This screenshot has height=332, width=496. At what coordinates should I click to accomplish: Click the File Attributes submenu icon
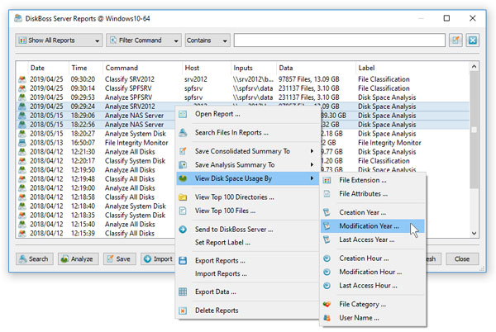327,194
